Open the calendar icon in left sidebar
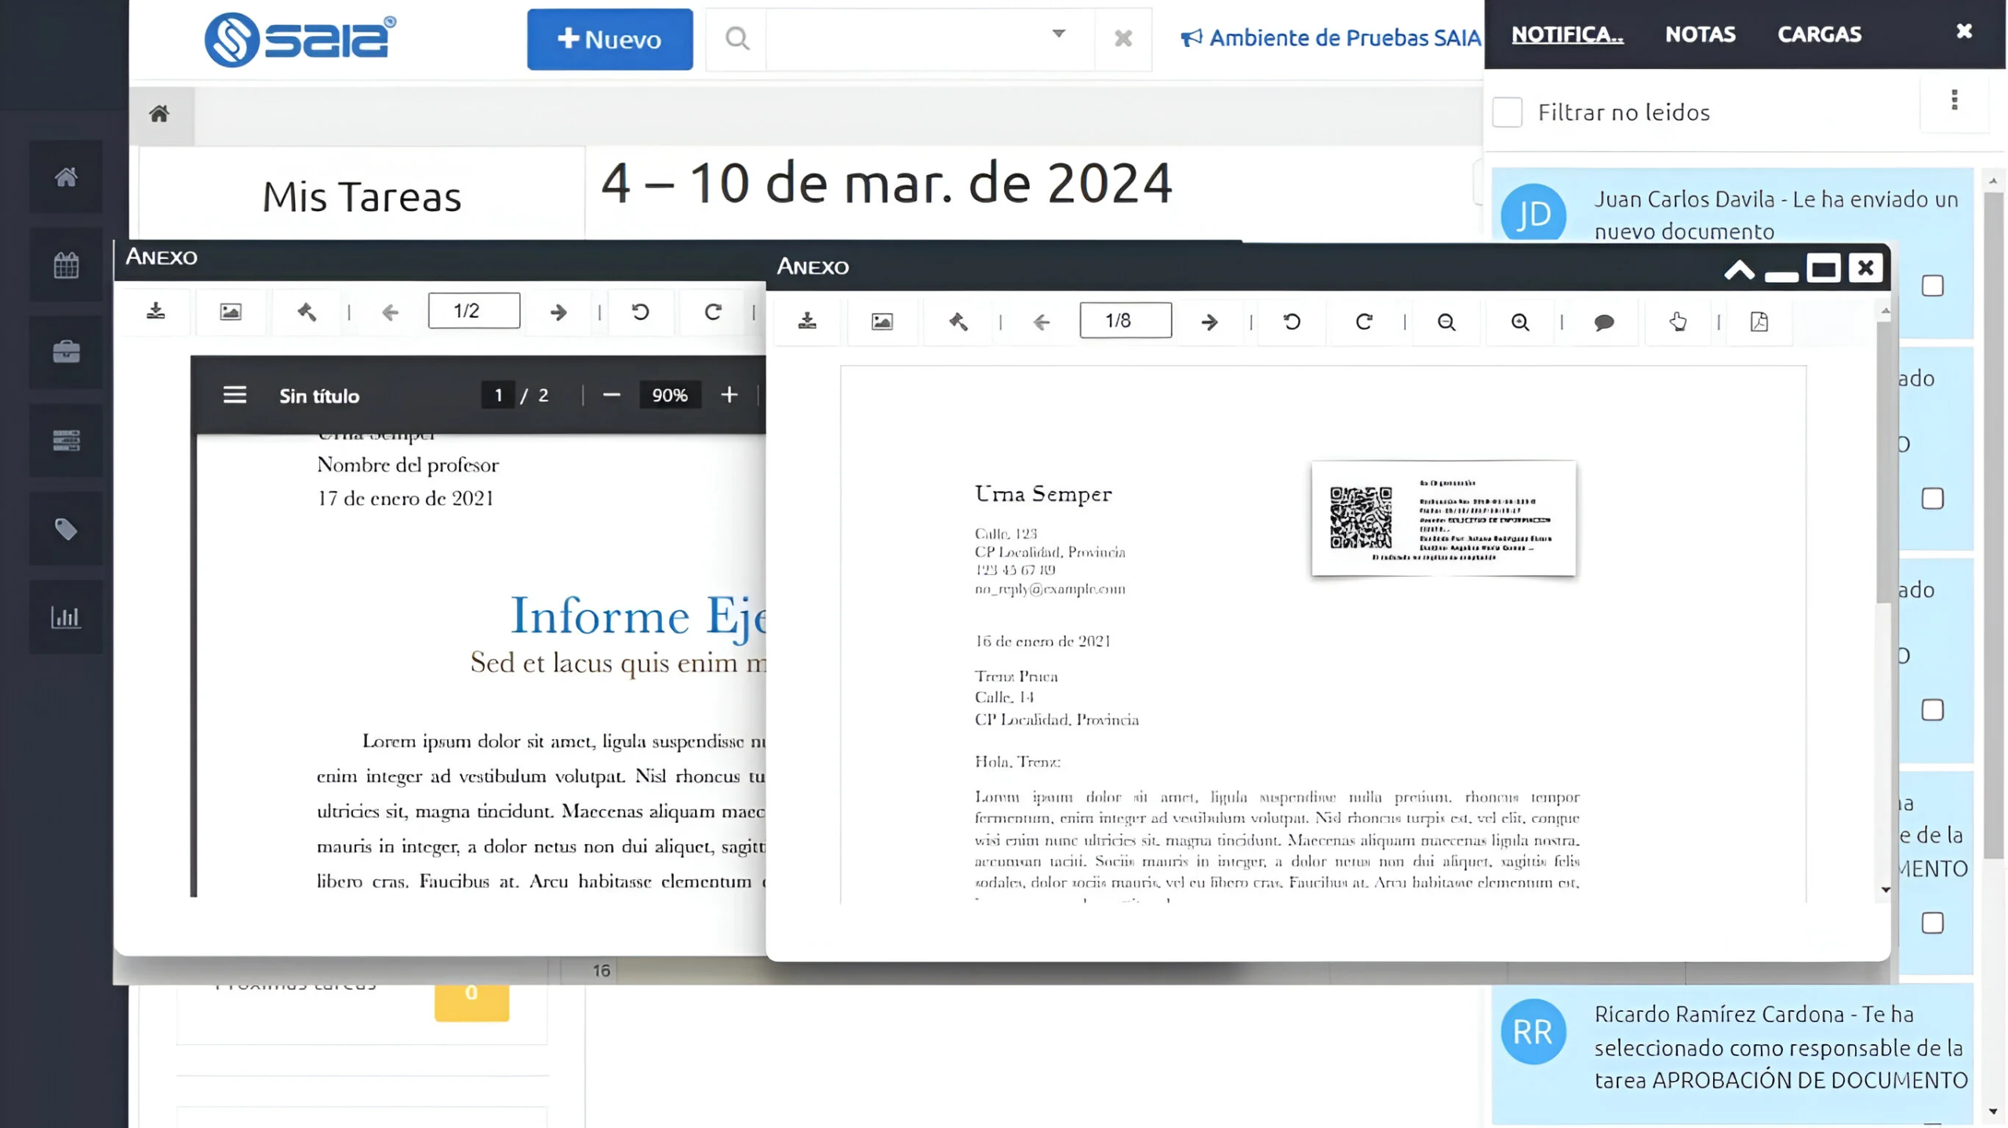Viewport: 2008px width, 1128px height. coord(66,265)
